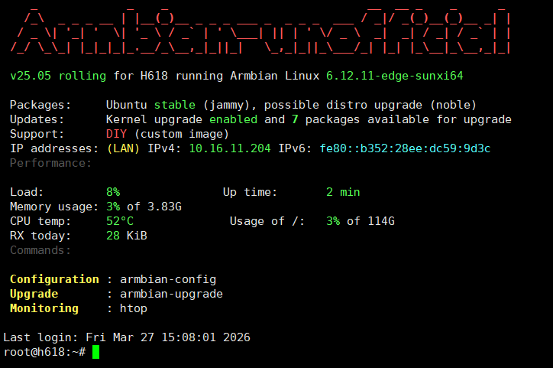Click the yellow Configuration label
The width and height of the screenshot is (553, 368).
click(55, 279)
